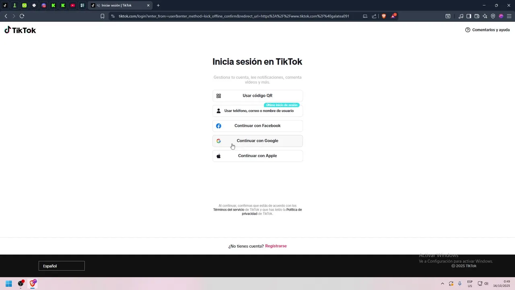Open Brave Shields lion icon
The width and height of the screenshot is (515, 290).
tap(384, 16)
